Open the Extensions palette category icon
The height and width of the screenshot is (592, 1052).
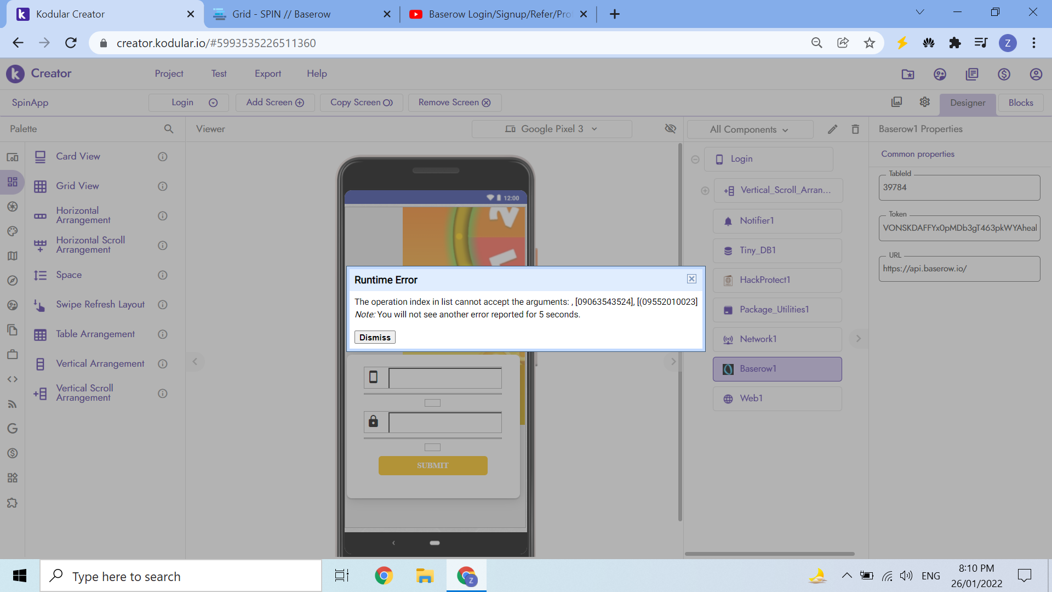tap(12, 503)
